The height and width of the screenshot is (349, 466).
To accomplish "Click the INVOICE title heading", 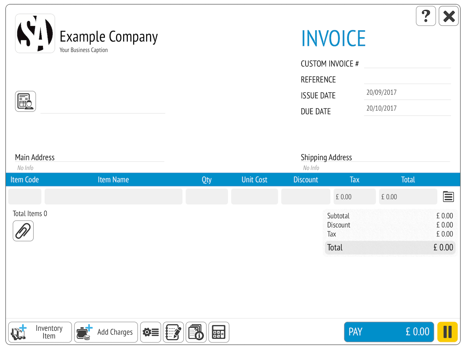I will pyautogui.click(x=333, y=39).
